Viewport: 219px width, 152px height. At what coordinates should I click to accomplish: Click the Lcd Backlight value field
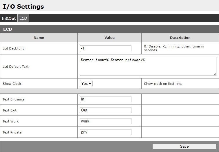[106, 48]
